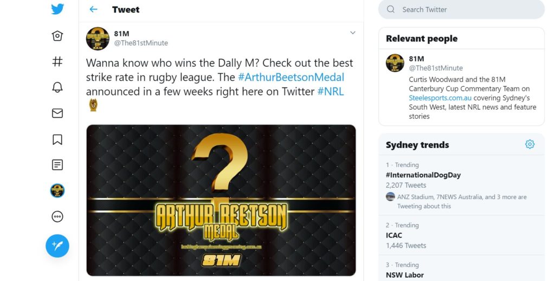This screenshot has width=555, height=281.
Task: Open the Arthur Beetson Medal image
Action: click(221, 200)
